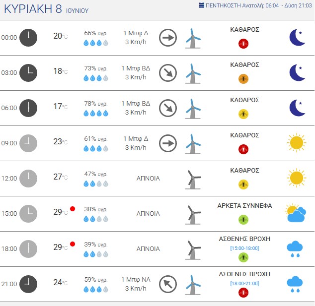315x306 pixels.
Task: Click the humidity droplets under 78% υγρ.
Action: 96,113
